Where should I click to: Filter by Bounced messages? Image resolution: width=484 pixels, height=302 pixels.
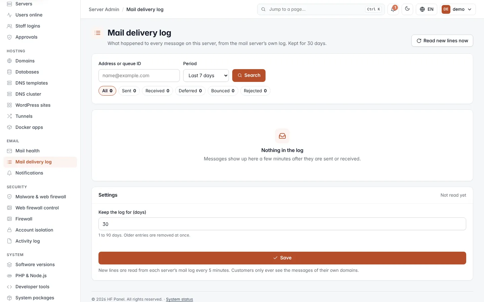(x=223, y=91)
